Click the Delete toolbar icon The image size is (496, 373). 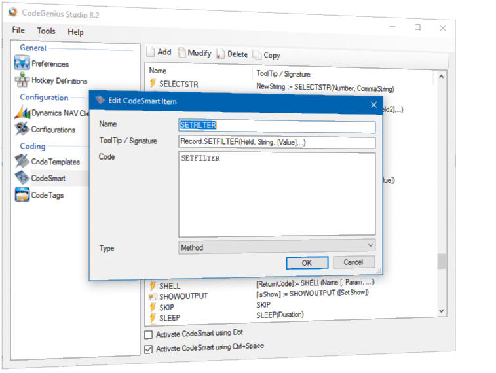point(220,54)
